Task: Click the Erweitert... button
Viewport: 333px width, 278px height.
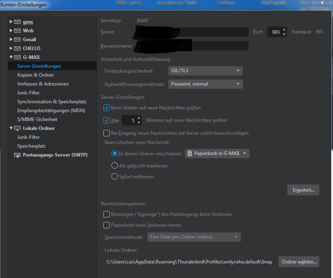Action: (303, 190)
